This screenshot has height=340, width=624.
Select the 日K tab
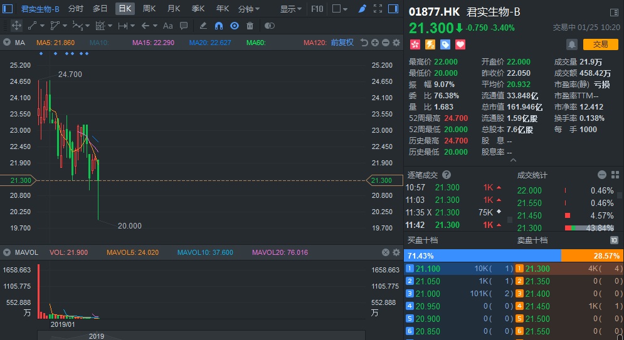[125, 8]
